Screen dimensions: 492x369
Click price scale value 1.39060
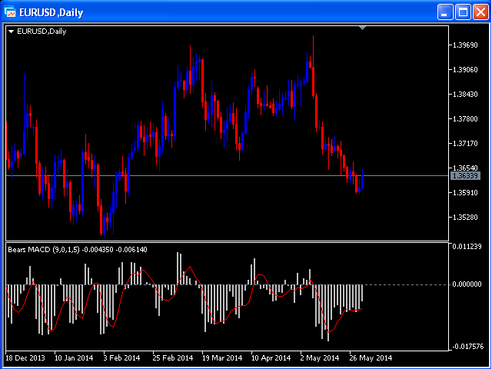(x=465, y=70)
